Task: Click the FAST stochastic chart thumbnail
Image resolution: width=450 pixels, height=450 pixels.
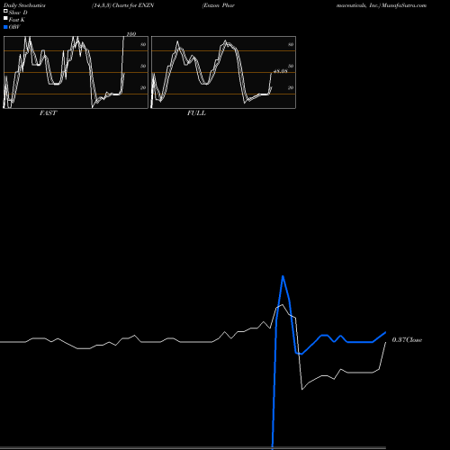Action: click(x=76, y=72)
